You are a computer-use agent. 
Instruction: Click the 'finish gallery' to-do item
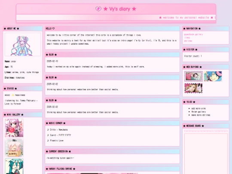pyautogui.click(x=198, y=112)
